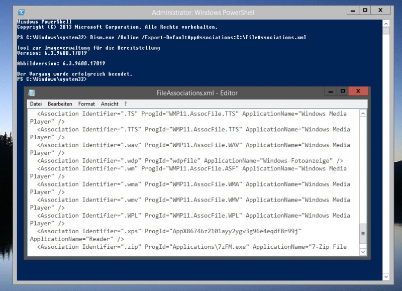This screenshot has height=291, width=402.
Task: Close the PowerShell window
Action: click(x=380, y=10)
